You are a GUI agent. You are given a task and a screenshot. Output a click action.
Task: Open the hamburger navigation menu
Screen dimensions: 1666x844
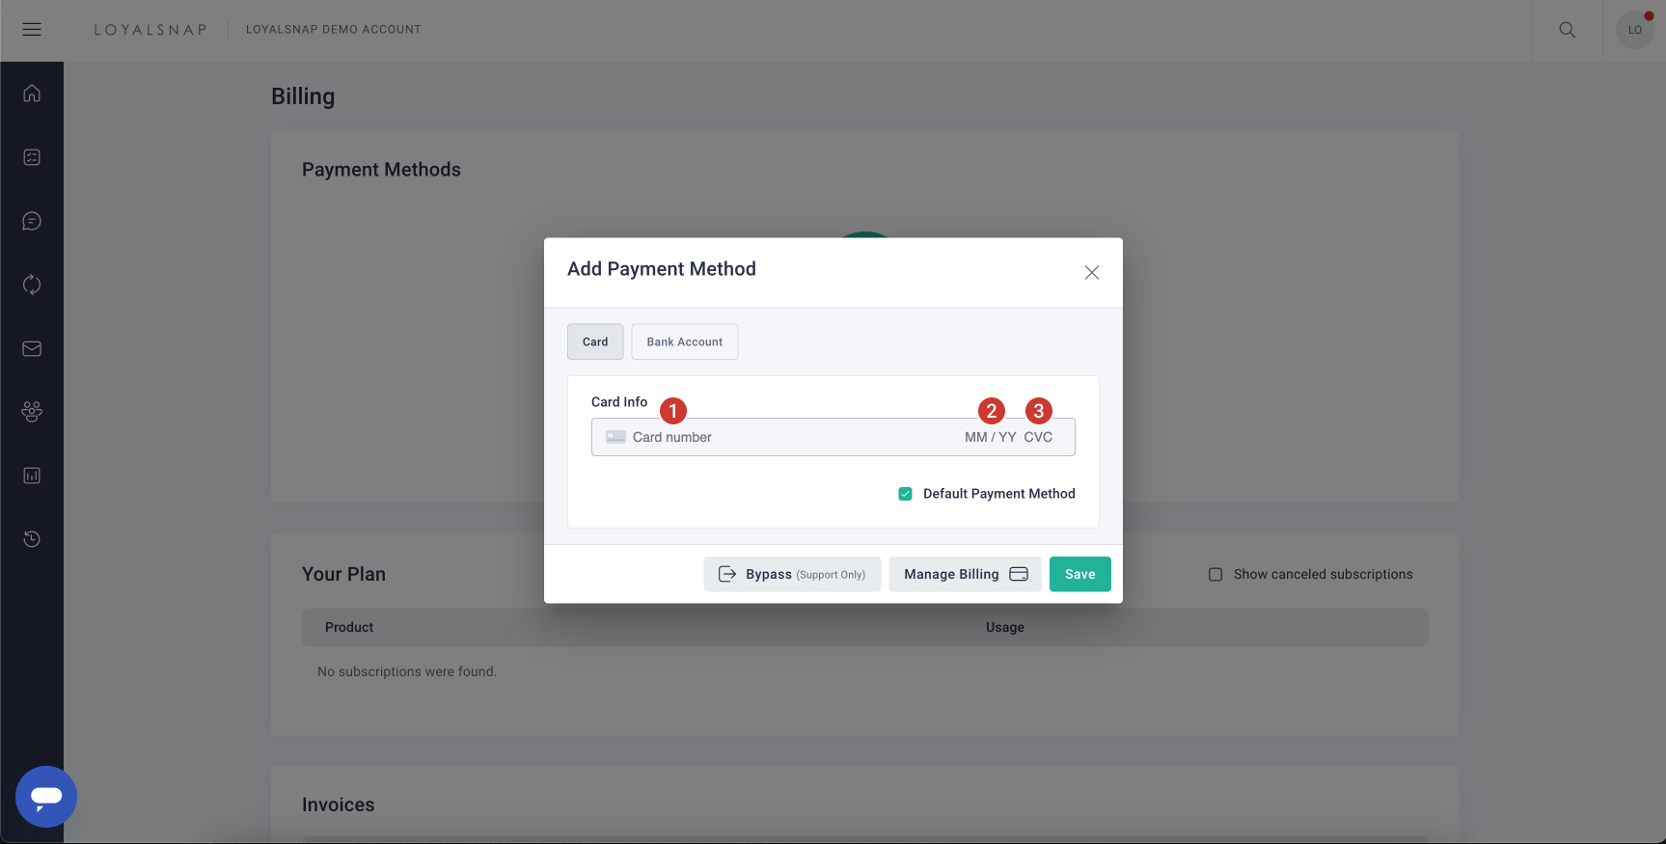coord(32,30)
